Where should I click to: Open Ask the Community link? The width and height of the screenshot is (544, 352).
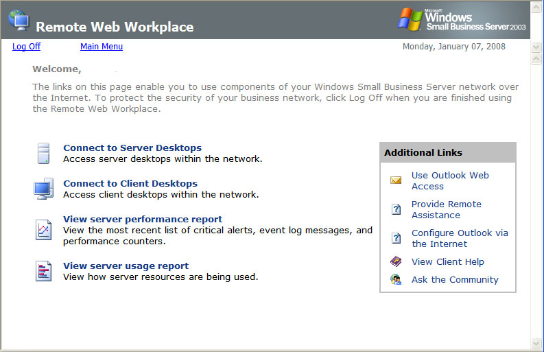click(455, 280)
